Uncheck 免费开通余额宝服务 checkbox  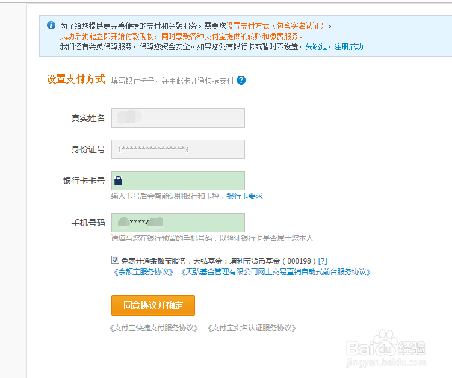pyautogui.click(x=115, y=260)
